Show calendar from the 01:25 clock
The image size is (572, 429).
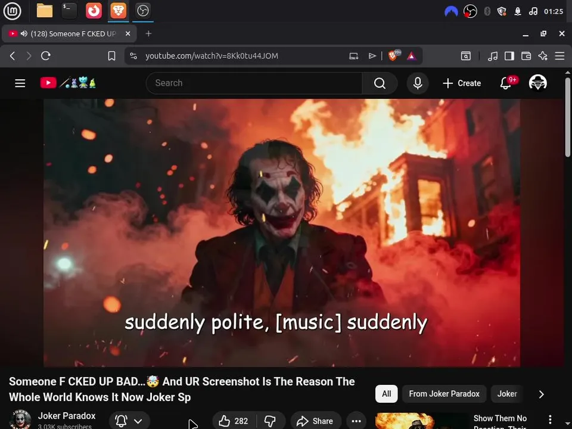(554, 12)
